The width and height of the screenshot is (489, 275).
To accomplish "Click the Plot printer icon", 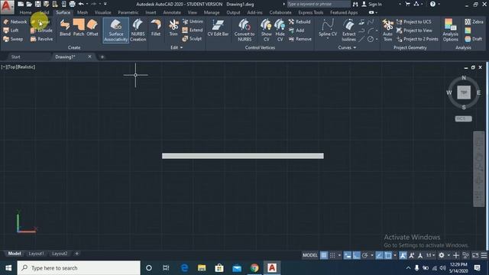I will (72, 4).
